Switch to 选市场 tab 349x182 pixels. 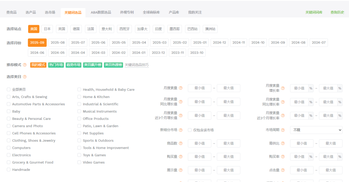click(50, 13)
